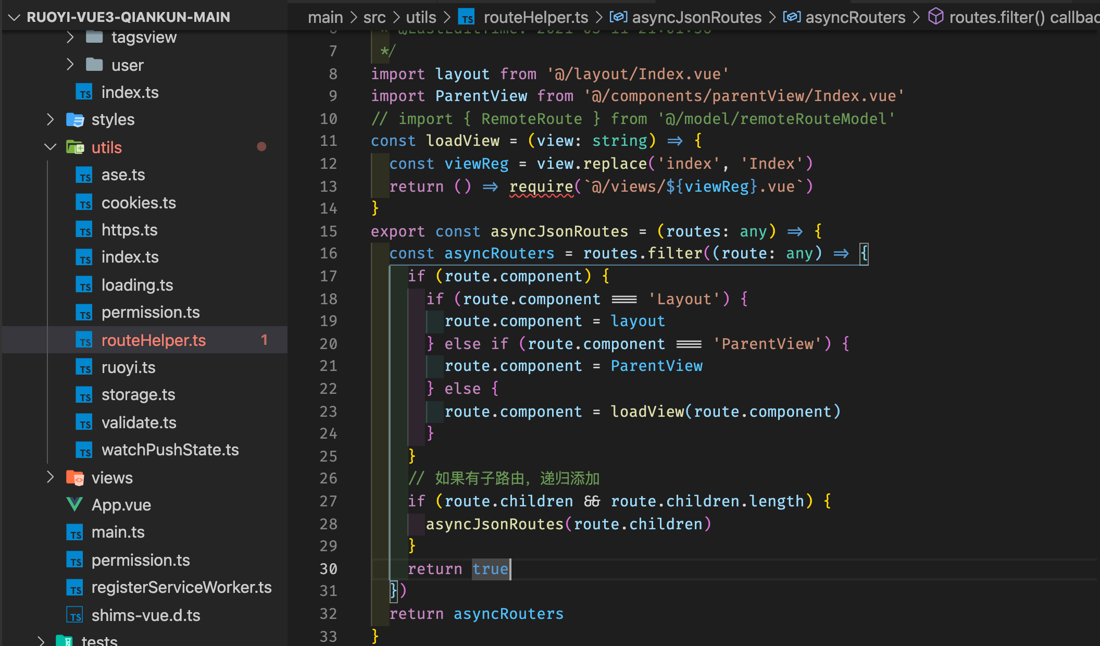Collapse the utils folder chevron

click(x=51, y=147)
